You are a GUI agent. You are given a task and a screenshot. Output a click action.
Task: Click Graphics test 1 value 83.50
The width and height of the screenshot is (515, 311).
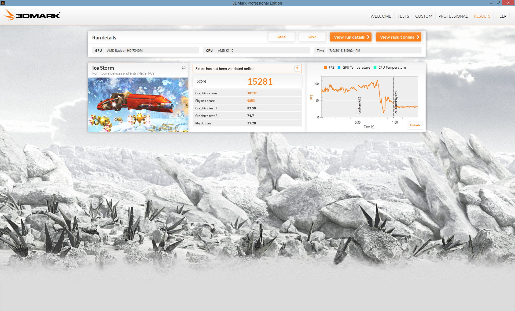[x=252, y=108]
